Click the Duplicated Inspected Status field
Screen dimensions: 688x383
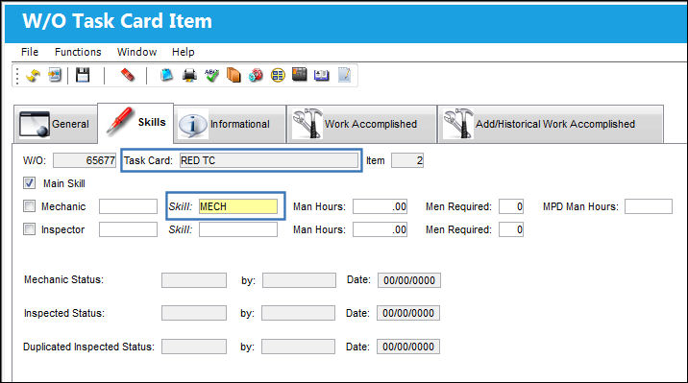pyautogui.click(x=194, y=347)
